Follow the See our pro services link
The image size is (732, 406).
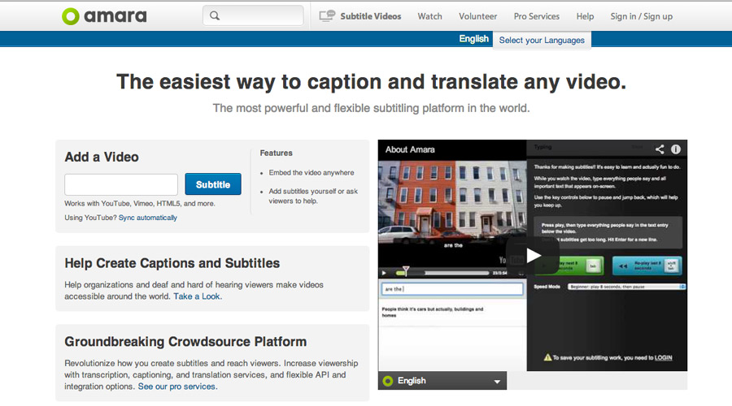coord(176,387)
